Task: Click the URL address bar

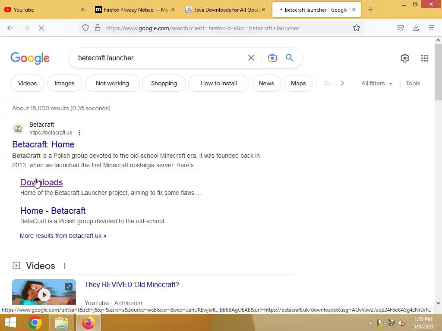Action: coord(202,28)
